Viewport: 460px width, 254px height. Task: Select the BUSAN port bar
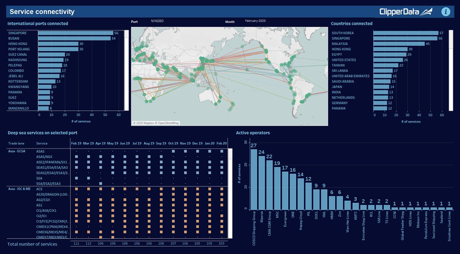pyautogui.click(x=74, y=39)
